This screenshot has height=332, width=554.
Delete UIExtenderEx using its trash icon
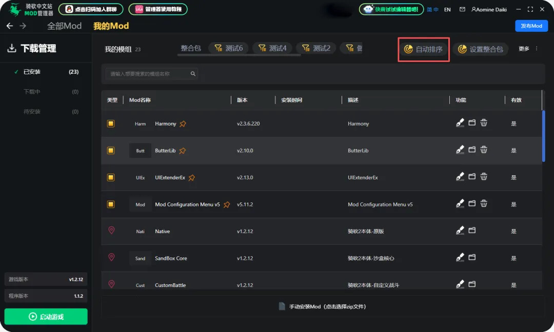click(x=484, y=177)
